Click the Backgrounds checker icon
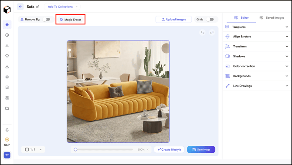Image resolution: width=292 pixels, height=165 pixels. click(227, 76)
